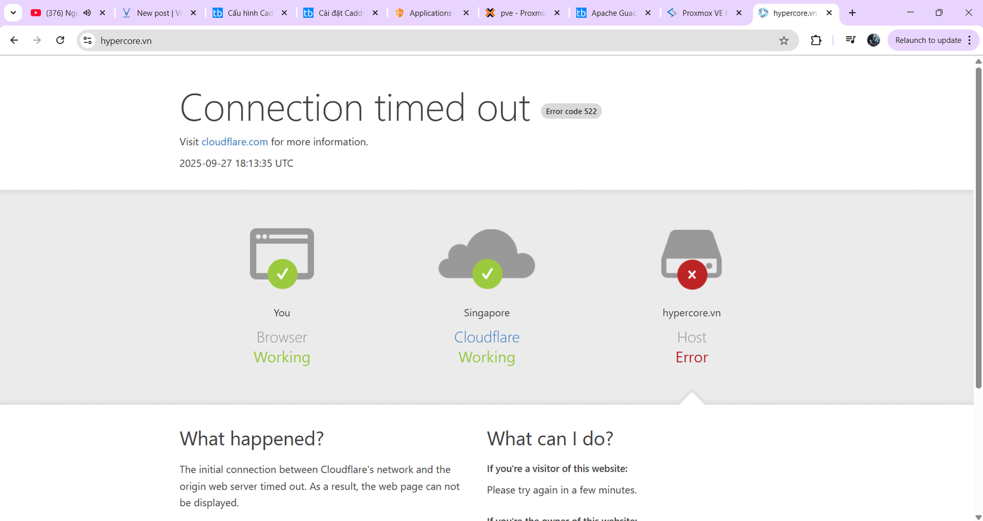
Task: Close the Applications tab
Action: coord(466,13)
